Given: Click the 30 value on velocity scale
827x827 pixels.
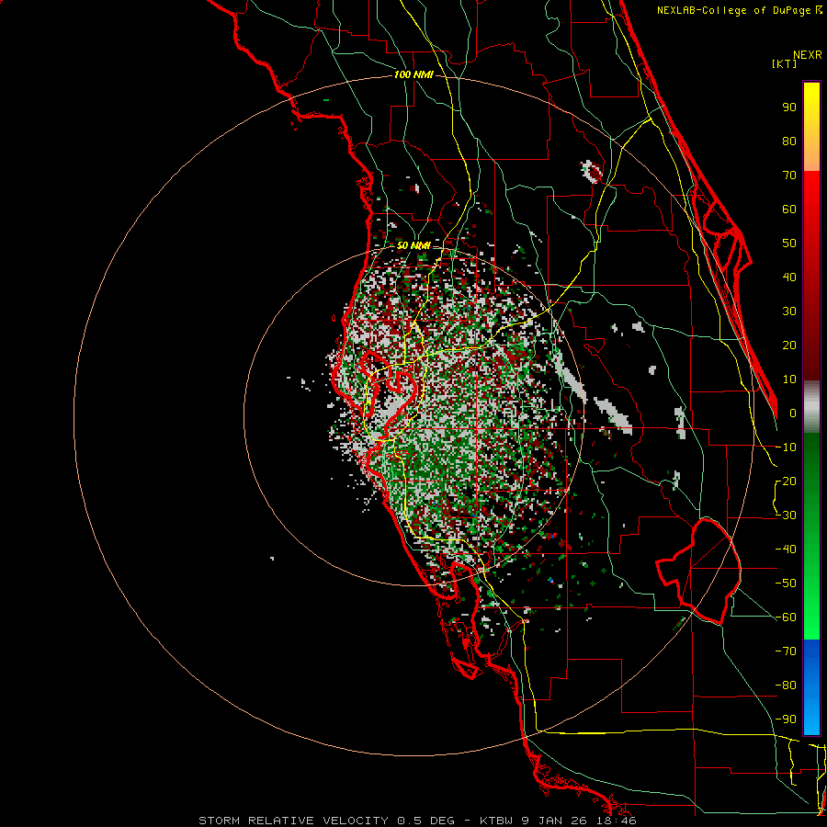Looking at the screenshot, I should point(789,312).
